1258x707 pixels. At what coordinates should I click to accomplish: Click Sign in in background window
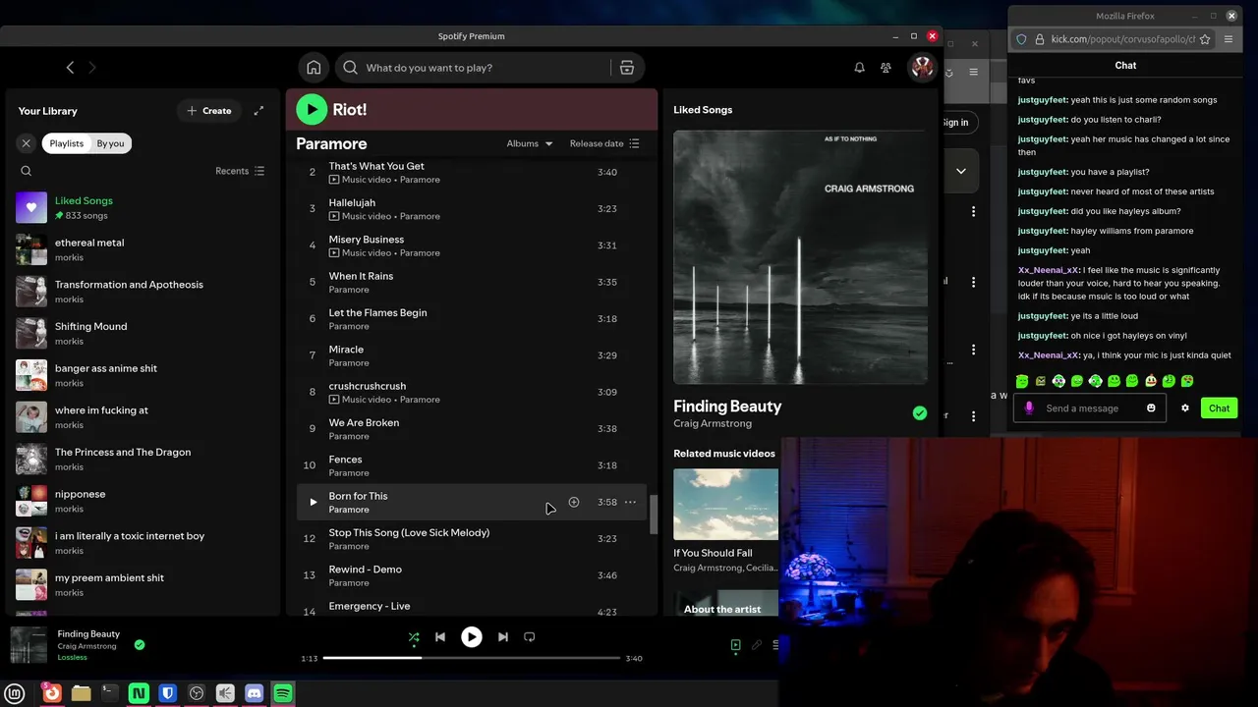point(955,123)
